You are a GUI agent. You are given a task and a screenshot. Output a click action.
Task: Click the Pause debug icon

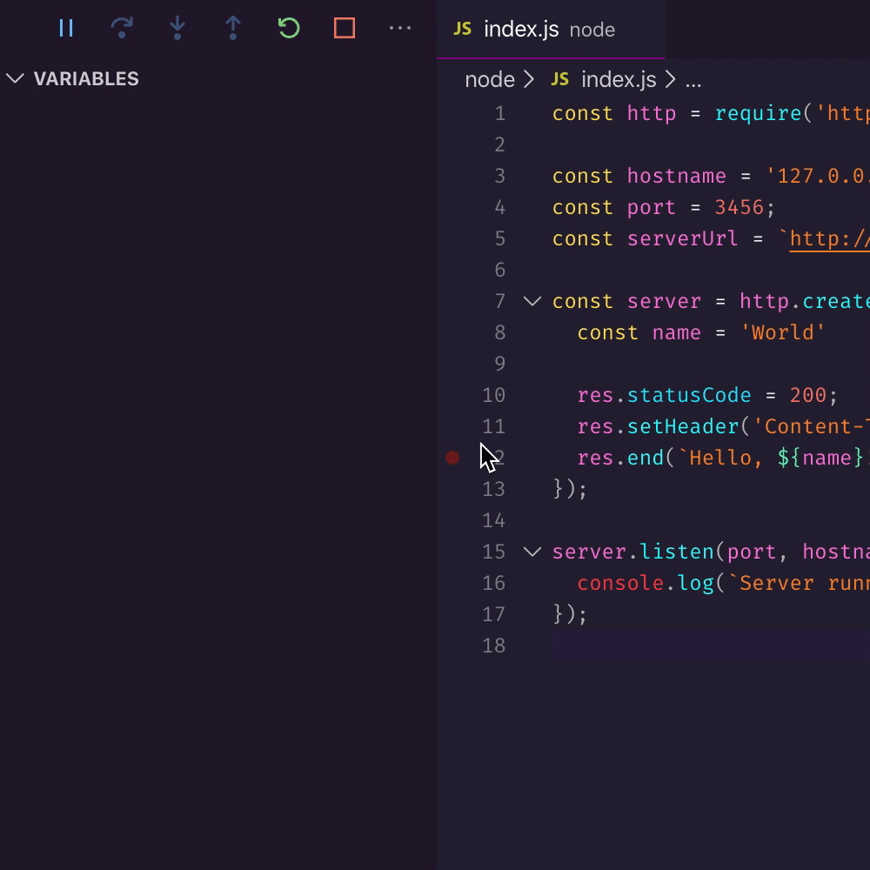pos(65,28)
